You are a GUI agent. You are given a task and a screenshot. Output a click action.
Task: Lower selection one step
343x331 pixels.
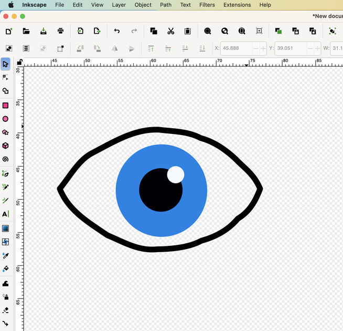coord(185,48)
